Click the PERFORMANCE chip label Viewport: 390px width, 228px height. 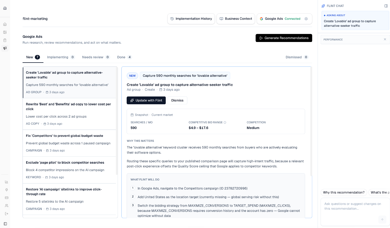(333, 39)
